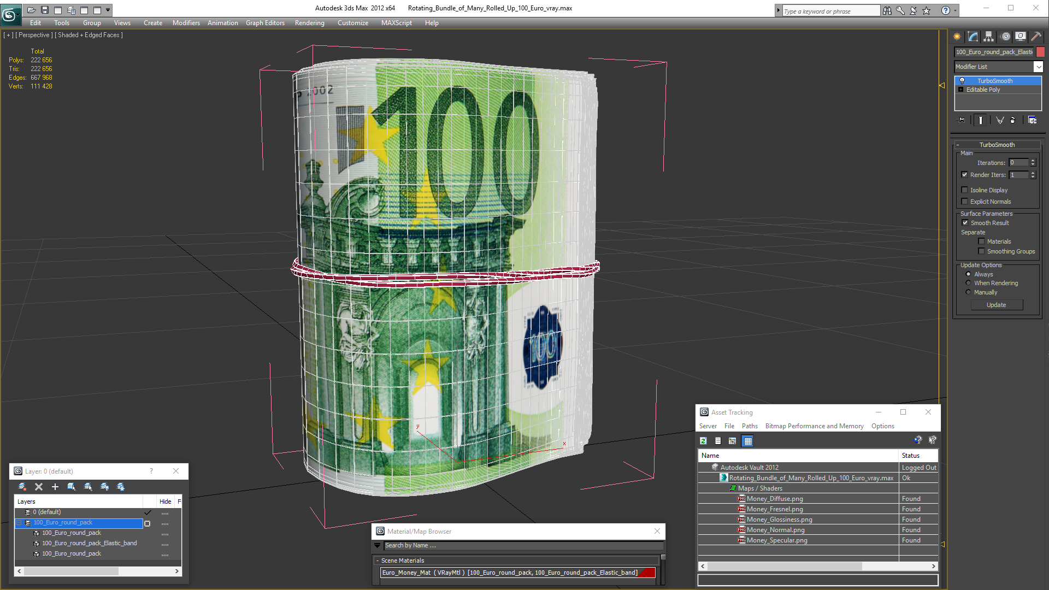
Task: Increase the Render Iters spinner value
Action: click(x=1033, y=173)
